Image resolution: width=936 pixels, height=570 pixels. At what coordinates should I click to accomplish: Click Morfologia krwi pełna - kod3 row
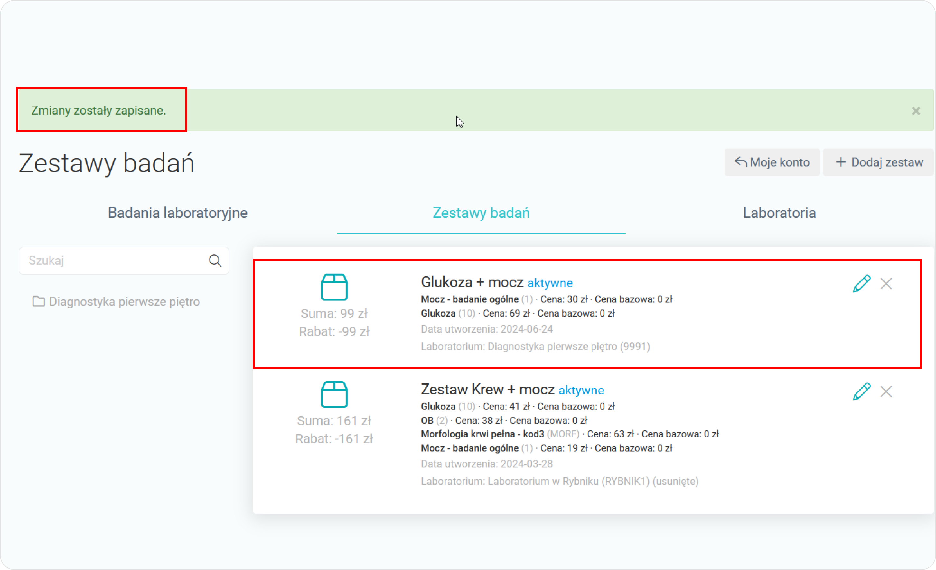click(570, 434)
